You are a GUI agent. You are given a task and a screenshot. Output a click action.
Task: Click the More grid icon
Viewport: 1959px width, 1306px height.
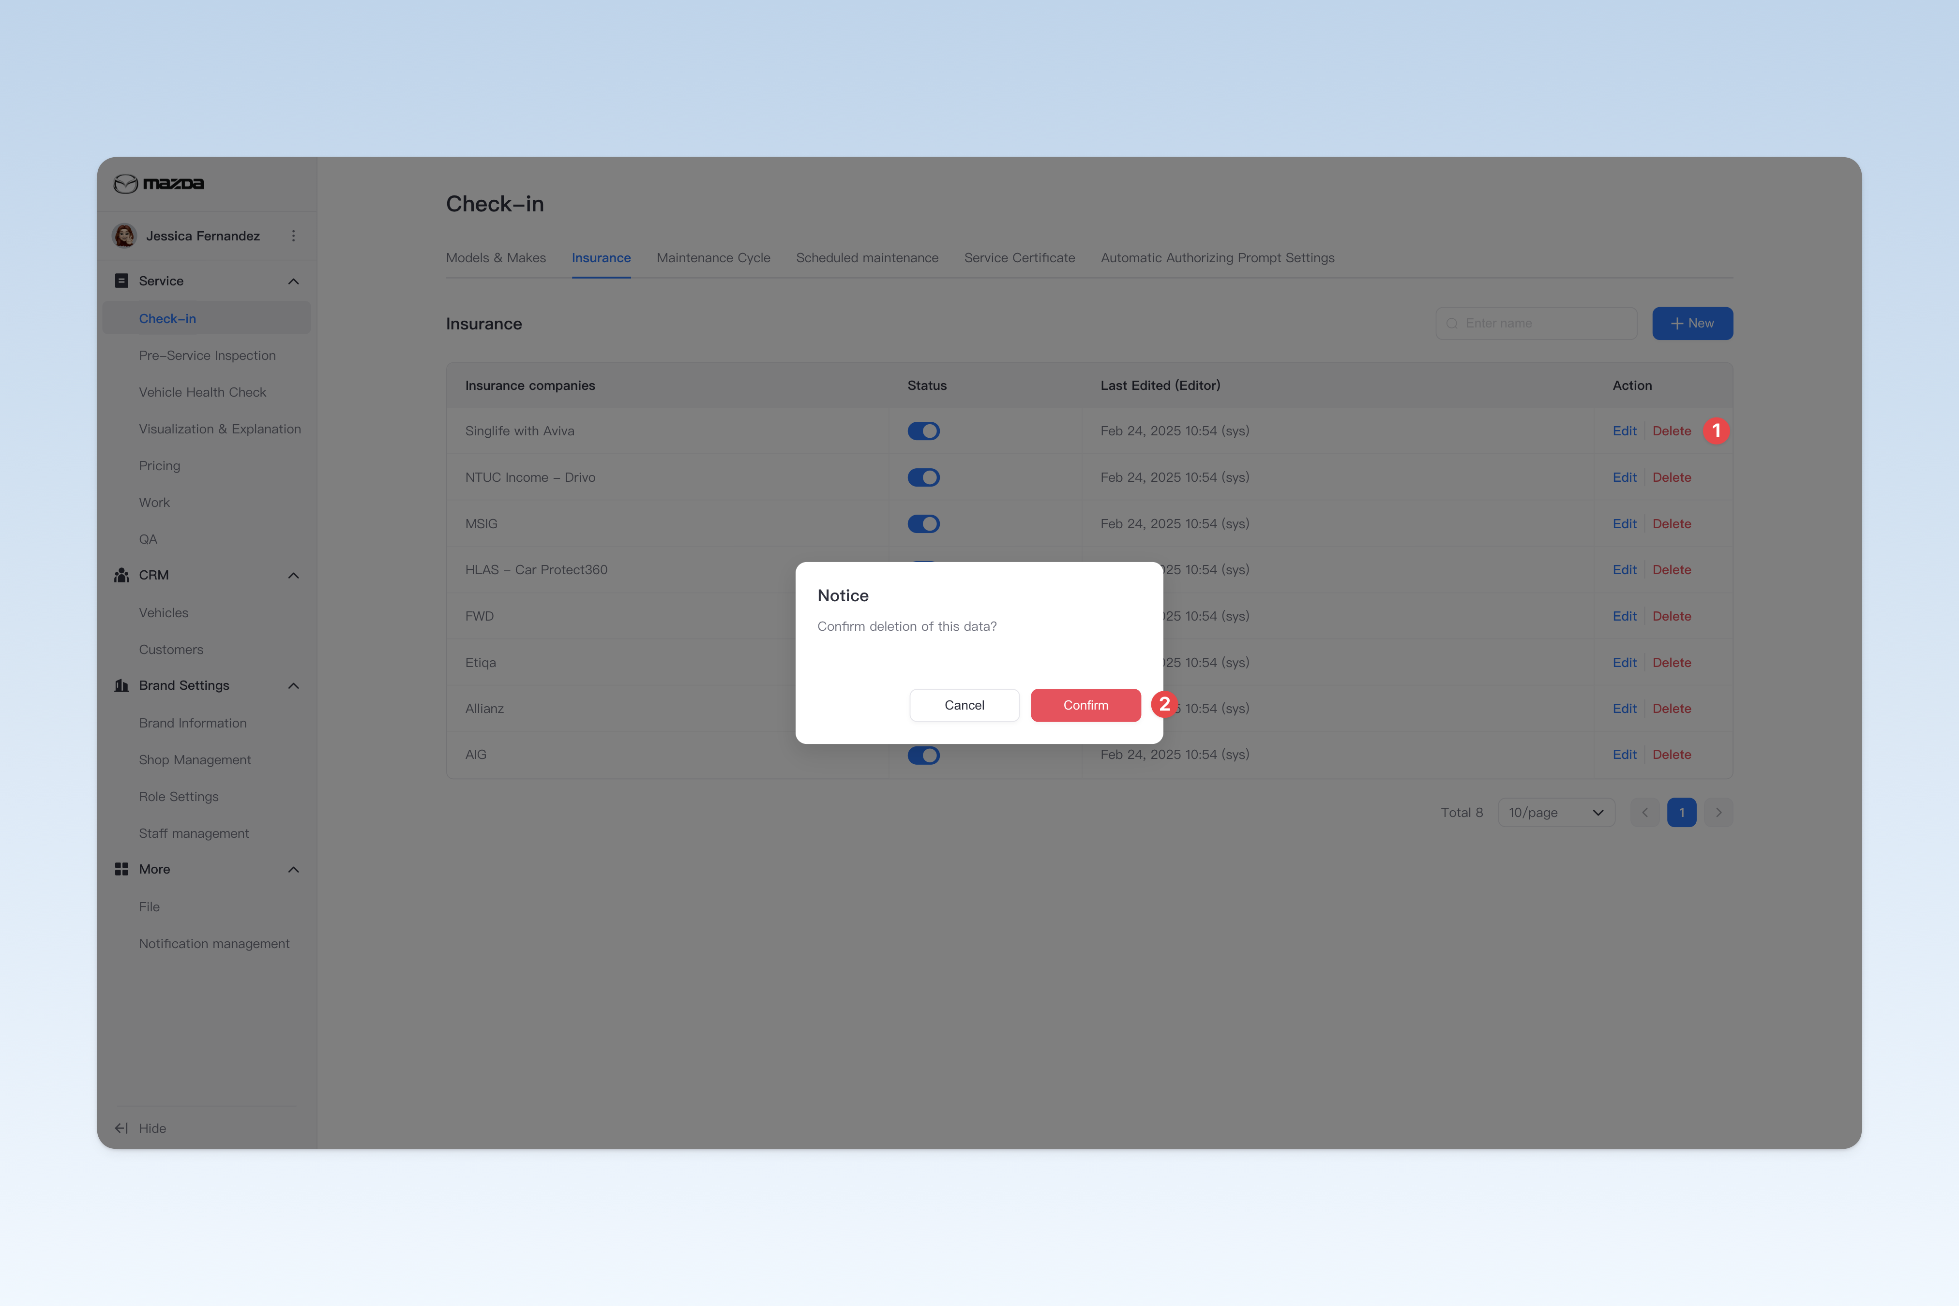(121, 869)
